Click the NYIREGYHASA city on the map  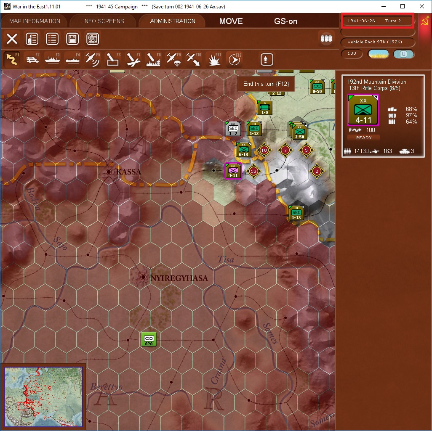tap(143, 277)
